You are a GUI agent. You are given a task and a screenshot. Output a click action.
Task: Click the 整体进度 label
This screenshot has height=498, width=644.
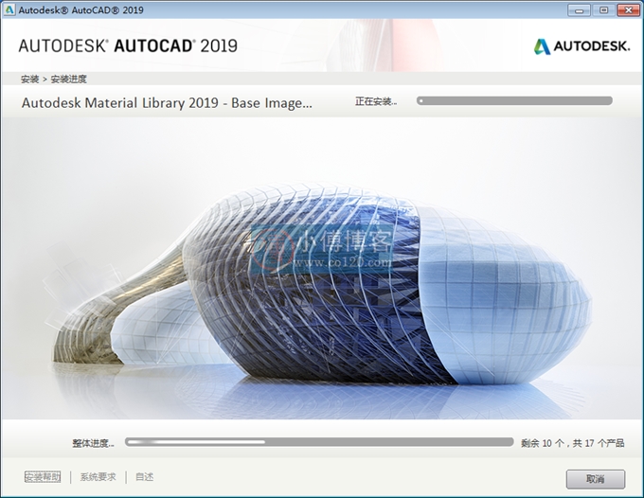(x=93, y=443)
